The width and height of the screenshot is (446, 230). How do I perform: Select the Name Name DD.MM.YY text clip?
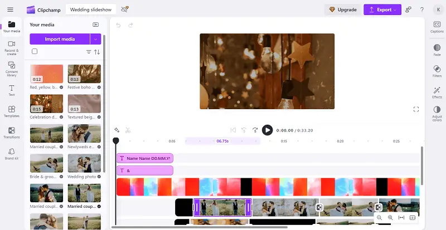(x=145, y=158)
